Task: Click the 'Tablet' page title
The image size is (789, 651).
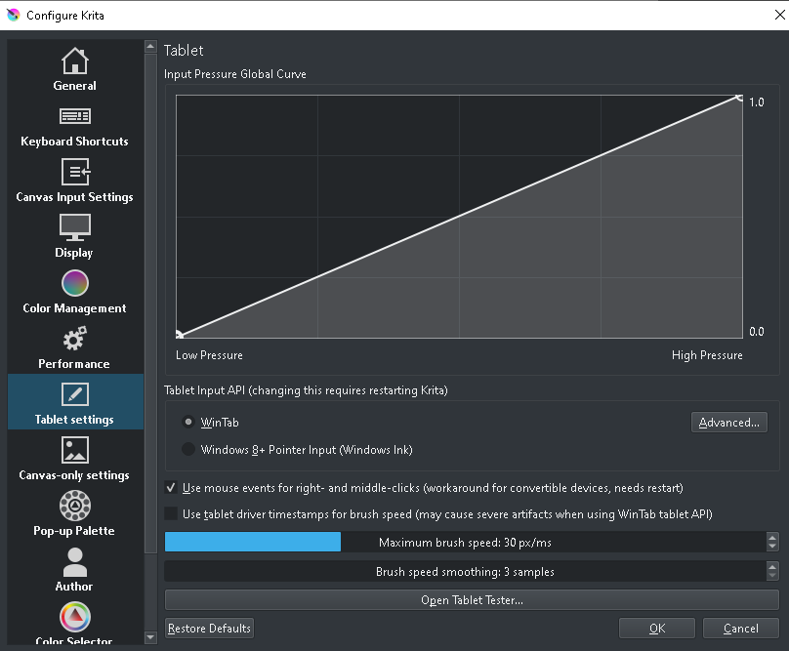Action: pos(184,51)
